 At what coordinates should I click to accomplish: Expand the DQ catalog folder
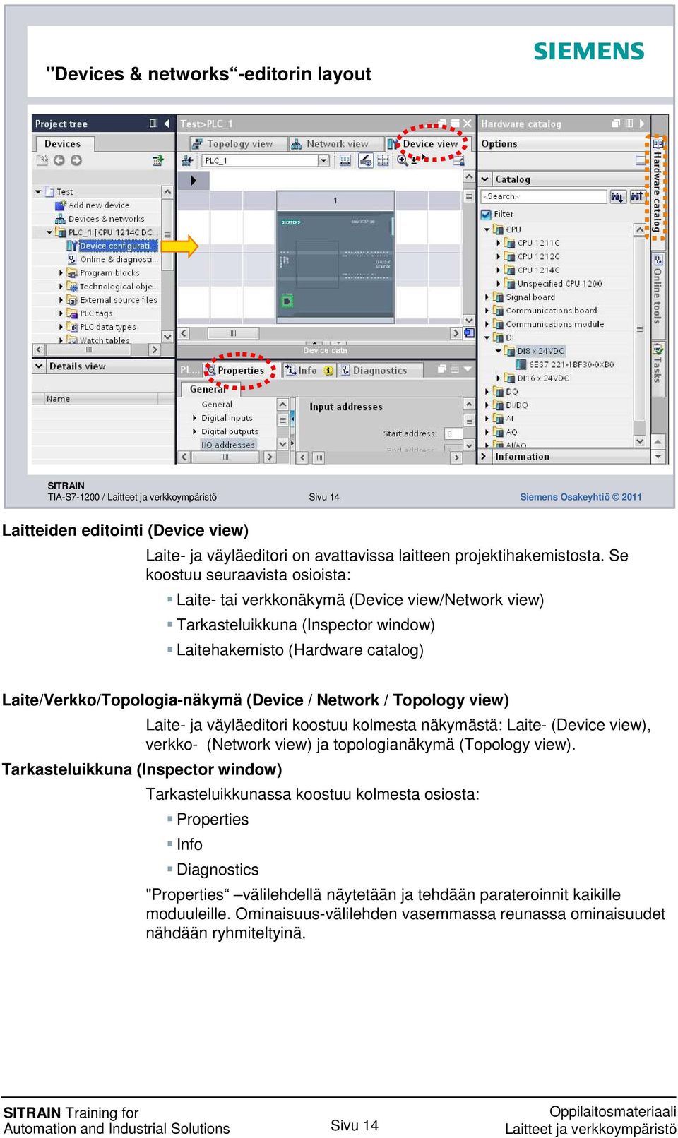tap(487, 392)
